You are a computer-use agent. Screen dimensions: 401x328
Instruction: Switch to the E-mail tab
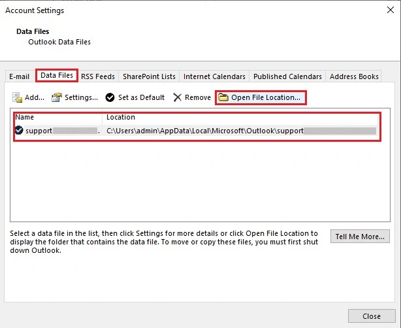(x=19, y=76)
